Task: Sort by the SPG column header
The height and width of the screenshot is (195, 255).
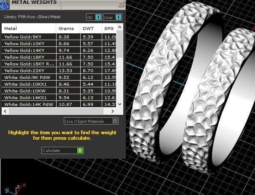Action: (x=109, y=28)
